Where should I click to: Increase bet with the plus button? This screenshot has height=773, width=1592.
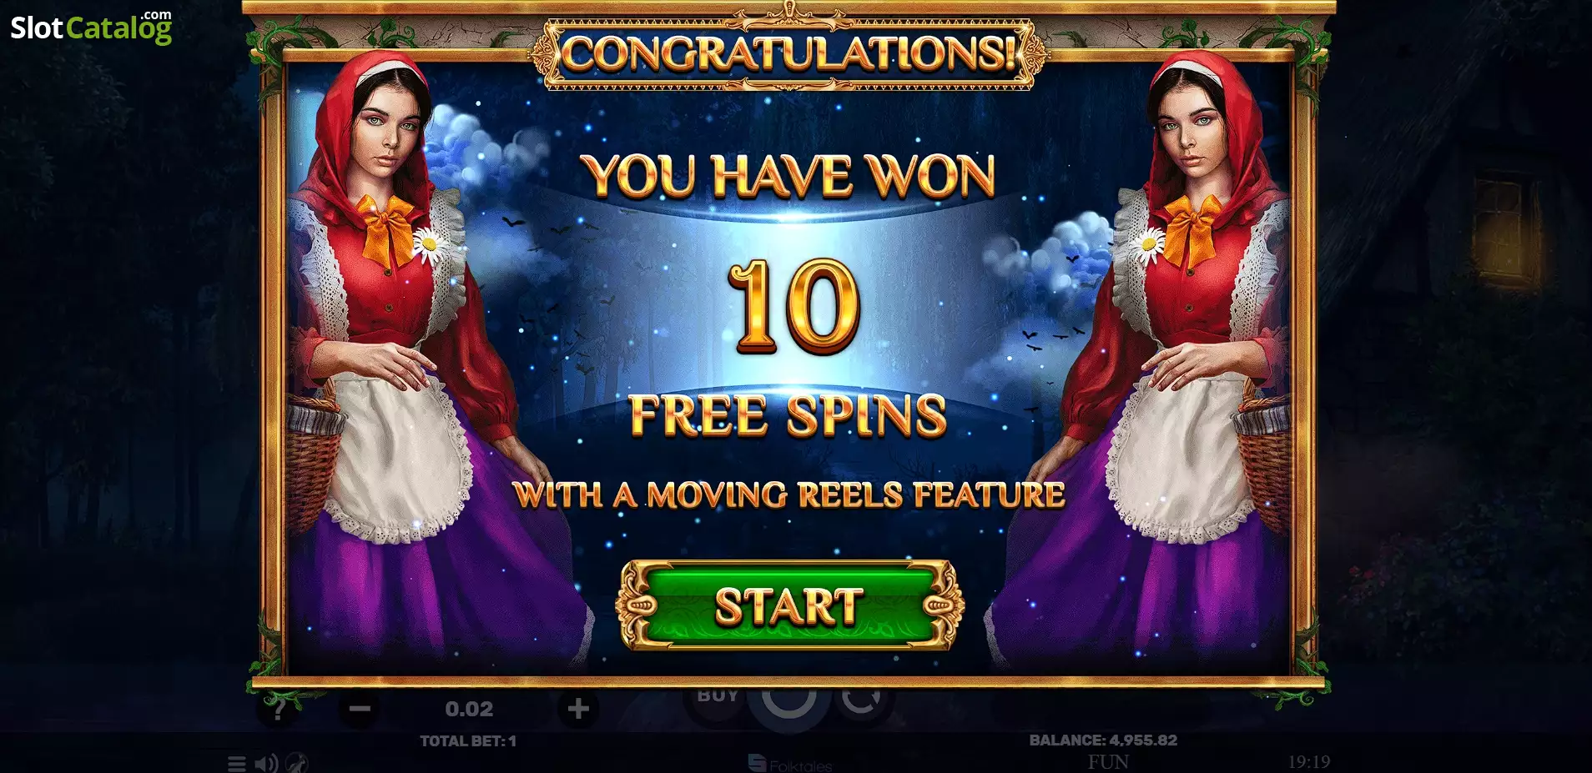tap(578, 709)
